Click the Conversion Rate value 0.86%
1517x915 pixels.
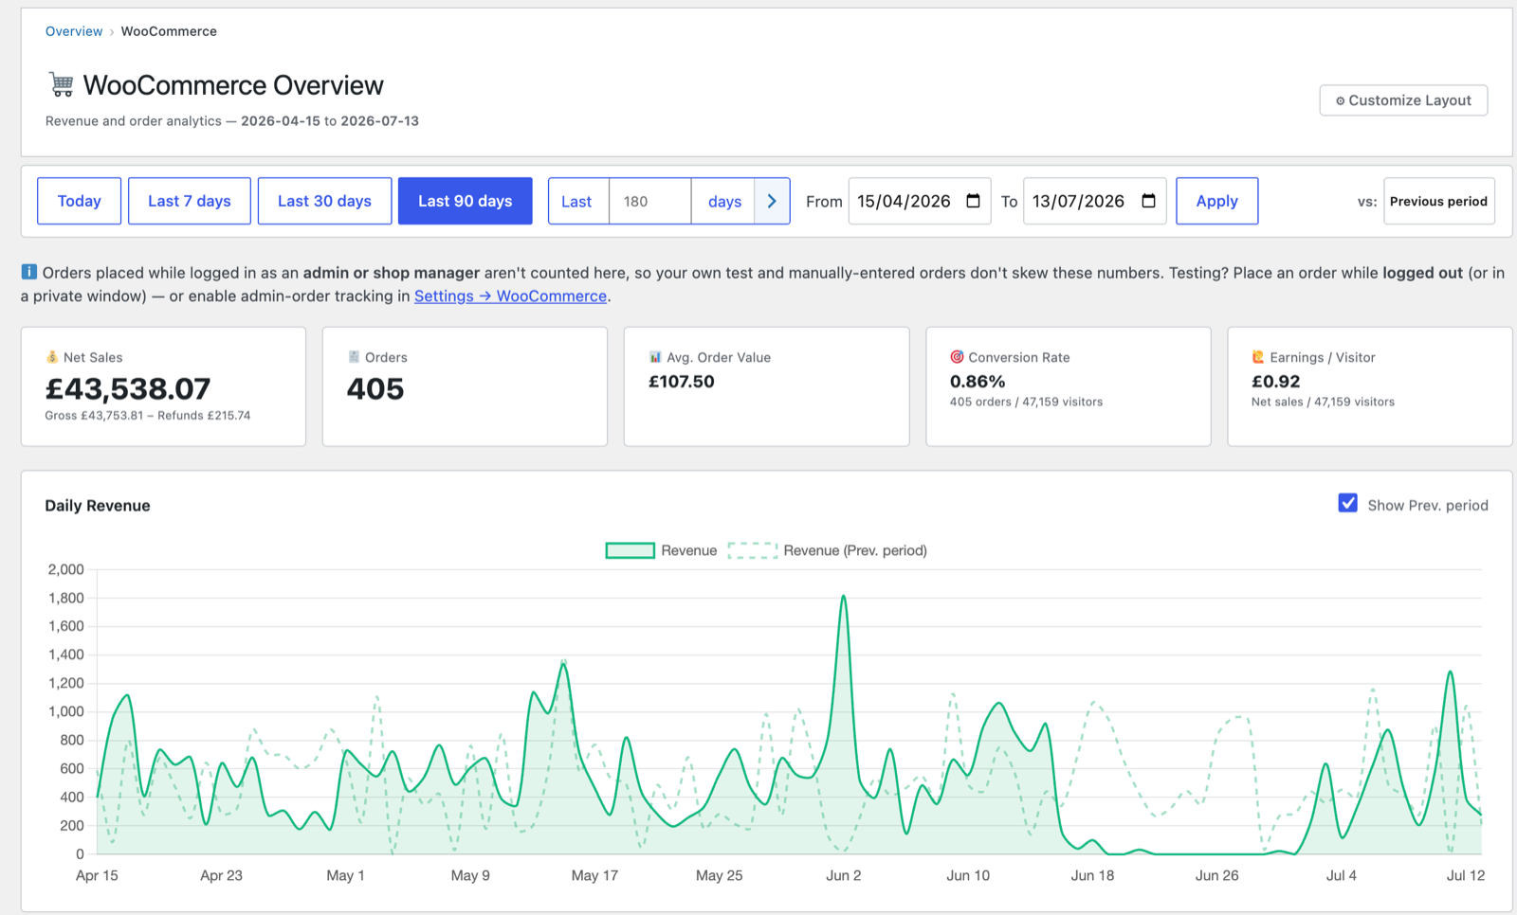pyautogui.click(x=978, y=382)
